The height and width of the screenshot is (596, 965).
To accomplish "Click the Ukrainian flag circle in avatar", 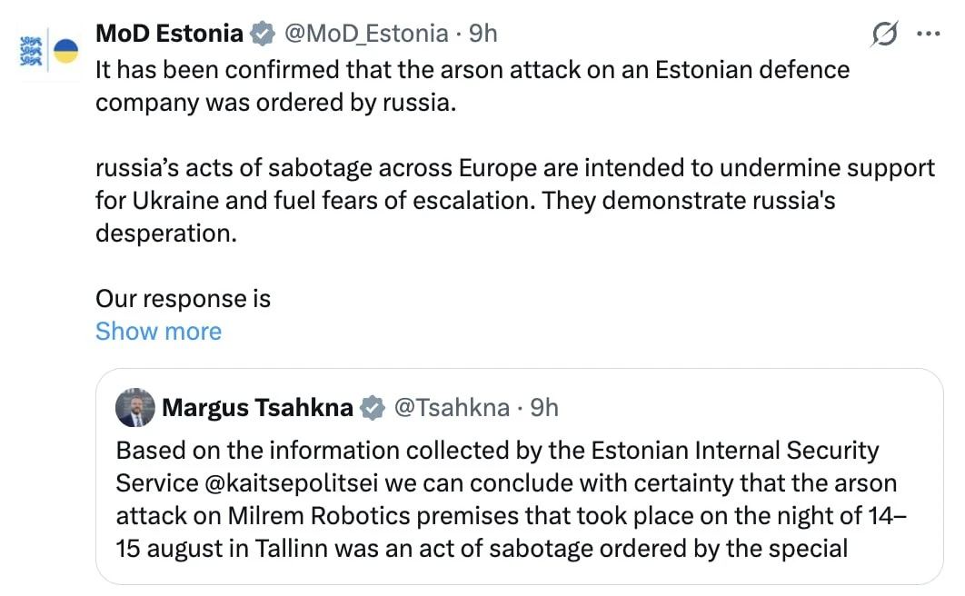I will (65, 52).
